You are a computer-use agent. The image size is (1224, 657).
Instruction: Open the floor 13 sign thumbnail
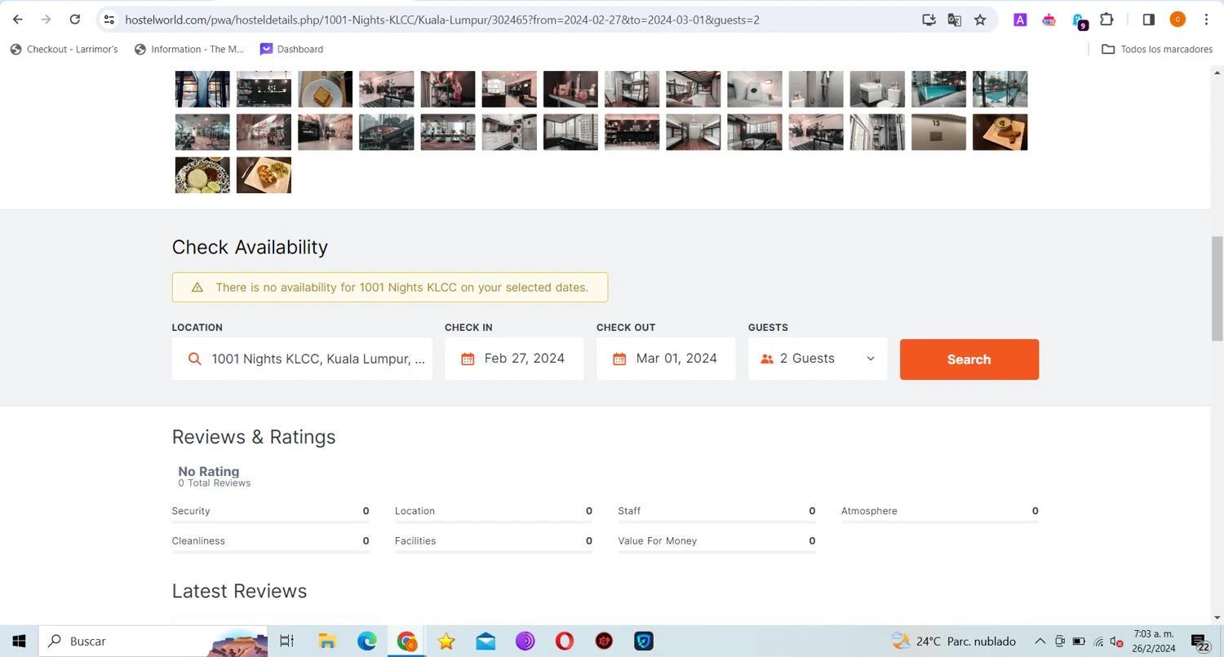[x=938, y=132]
